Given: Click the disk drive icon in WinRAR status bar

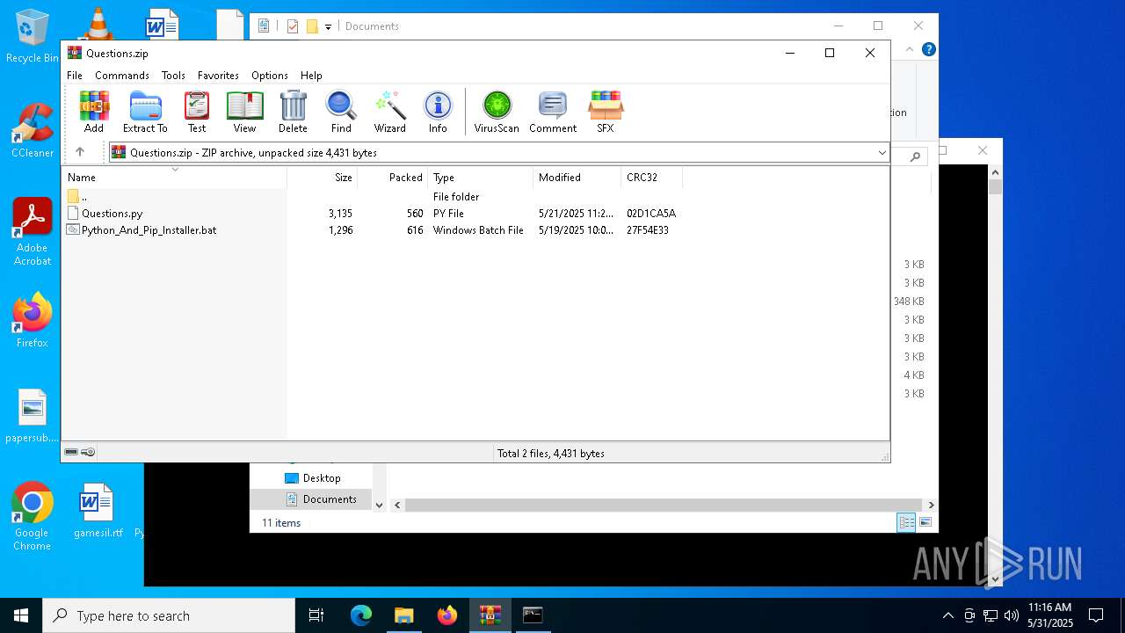Looking at the screenshot, I should point(71,453).
